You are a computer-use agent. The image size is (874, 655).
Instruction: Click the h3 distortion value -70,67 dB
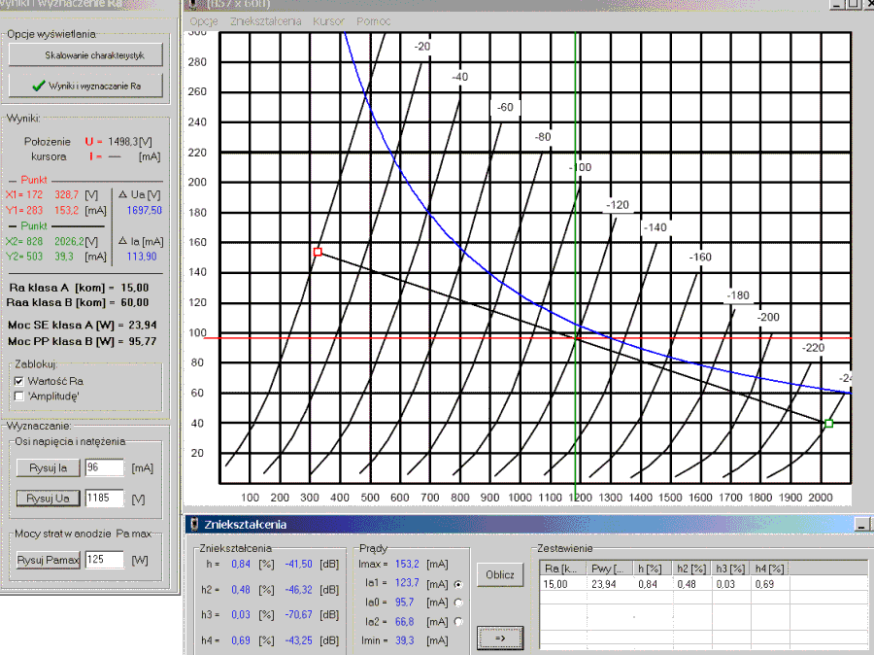tap(299, 615)
